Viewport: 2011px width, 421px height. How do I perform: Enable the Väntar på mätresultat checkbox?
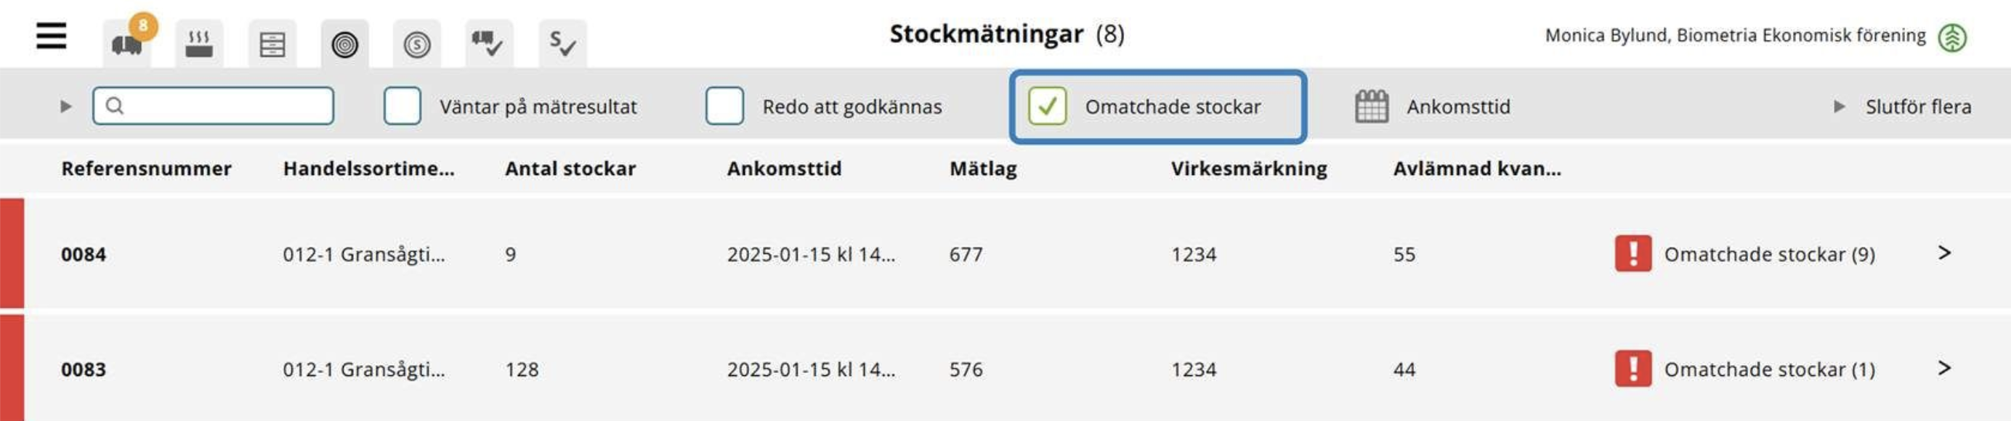tap(402, 106)
